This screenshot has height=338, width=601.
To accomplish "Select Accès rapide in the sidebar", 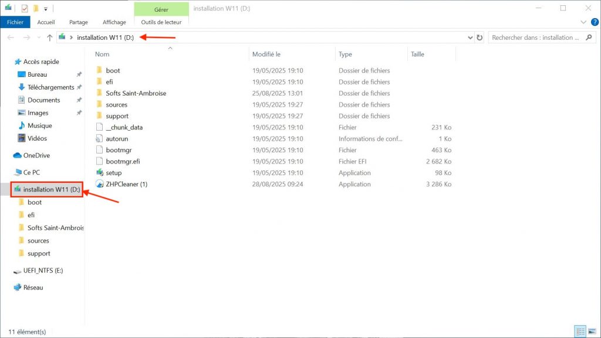I will point(41,62).
